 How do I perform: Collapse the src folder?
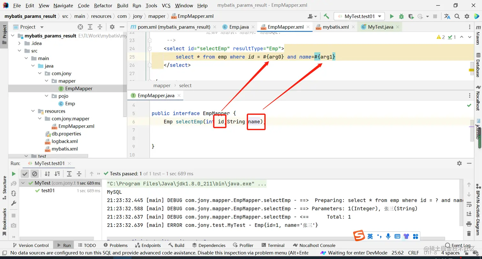point(19,51)
